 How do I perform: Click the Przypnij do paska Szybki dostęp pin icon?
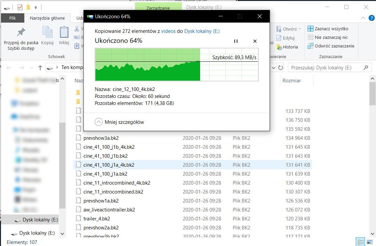pyautogui.click(x=21, y=33)
